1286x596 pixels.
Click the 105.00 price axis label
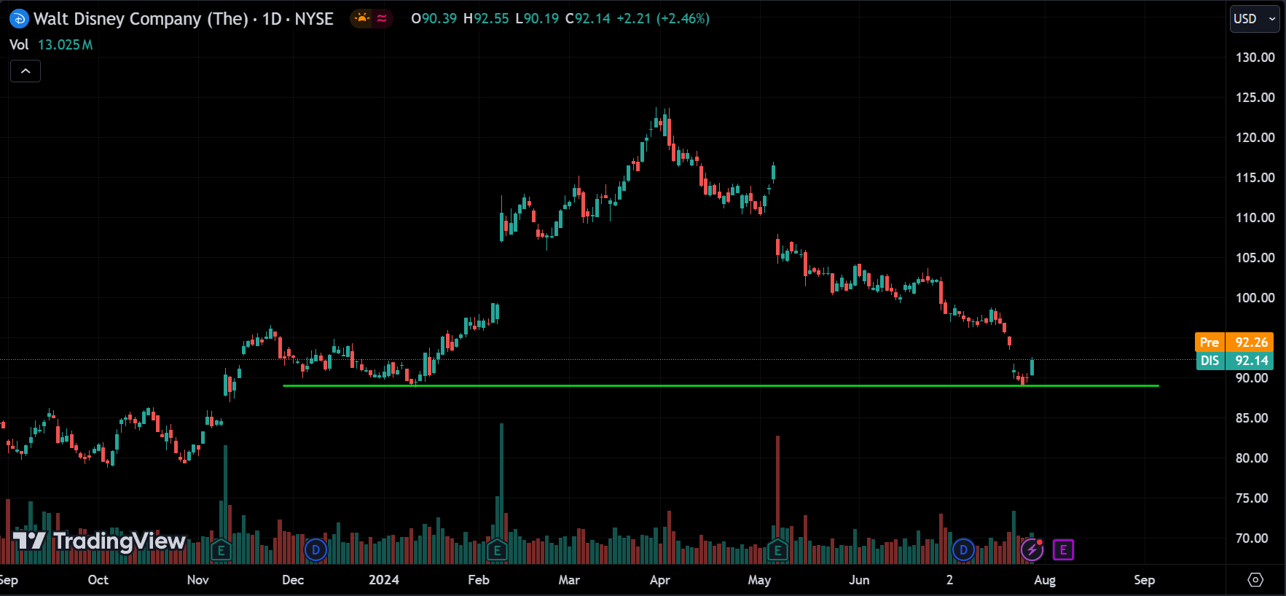point(1255,258)
